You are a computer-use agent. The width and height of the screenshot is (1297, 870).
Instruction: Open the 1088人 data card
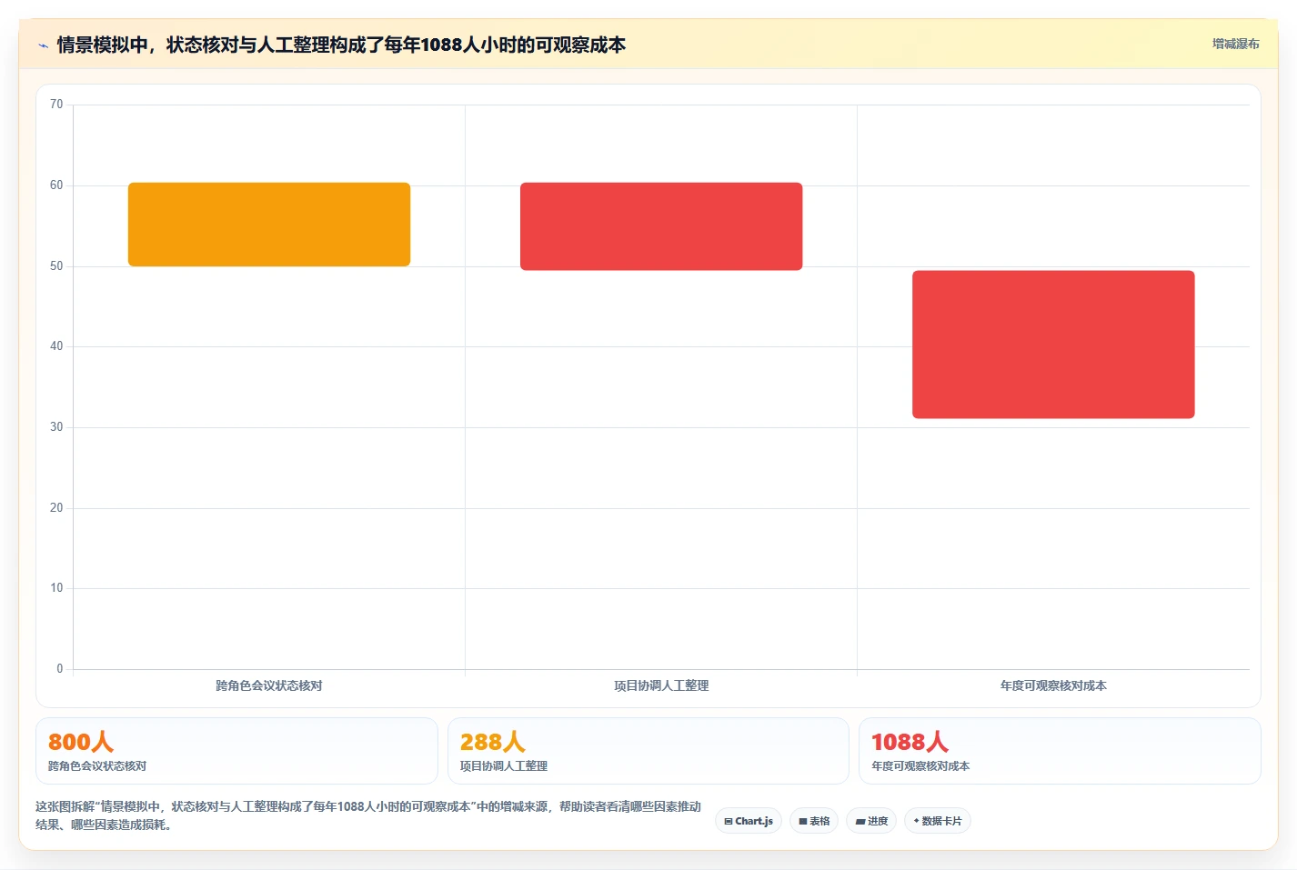[1060, 751]
